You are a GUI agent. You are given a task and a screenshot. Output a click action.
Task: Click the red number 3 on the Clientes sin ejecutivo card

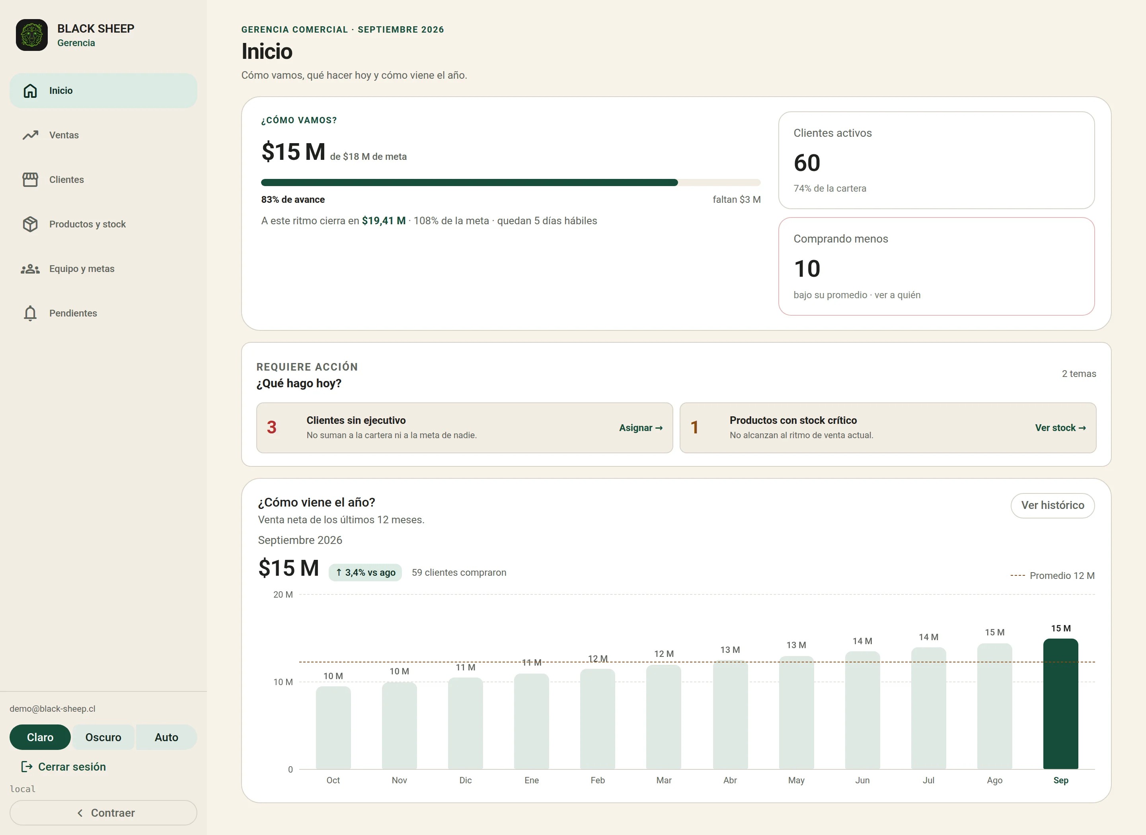pos(272,427)
